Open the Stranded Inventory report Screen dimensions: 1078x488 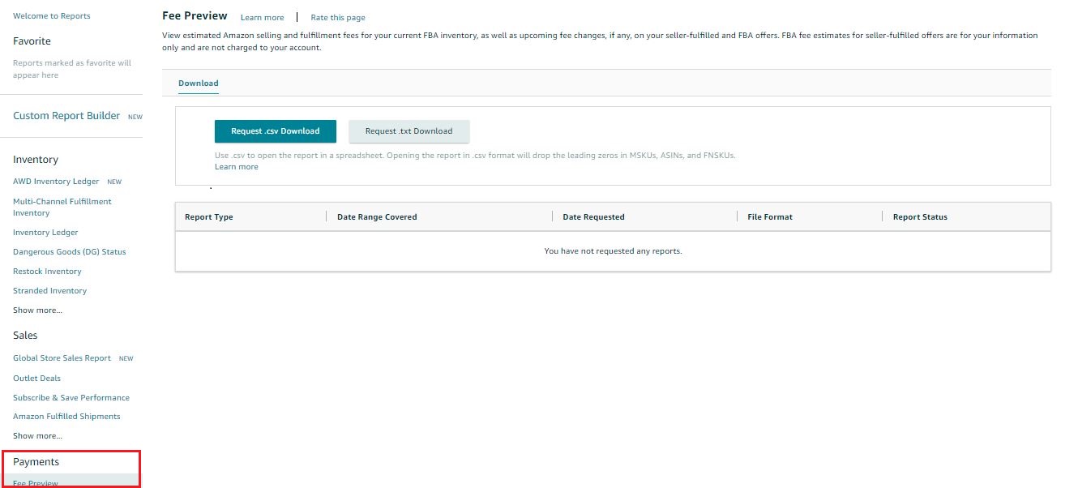coord(50,290)
